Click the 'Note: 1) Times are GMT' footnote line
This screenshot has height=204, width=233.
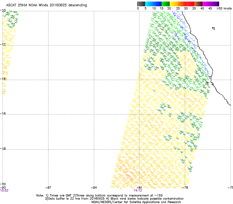point(99,196)
